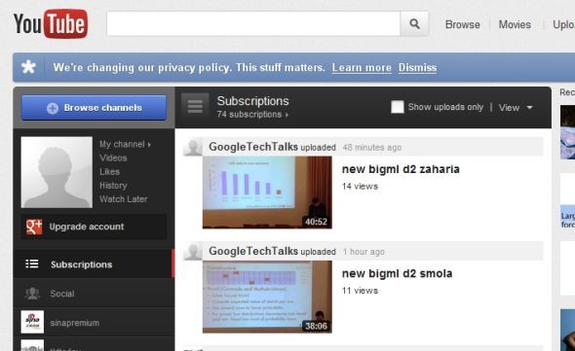Dismiss the privacy policy banner

[417, 67]
